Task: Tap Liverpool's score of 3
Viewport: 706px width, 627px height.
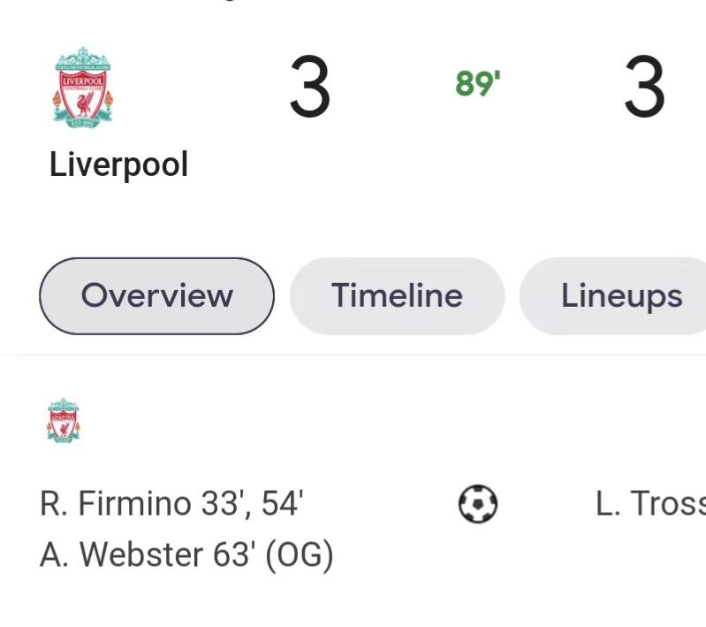Action: [310, 88]
